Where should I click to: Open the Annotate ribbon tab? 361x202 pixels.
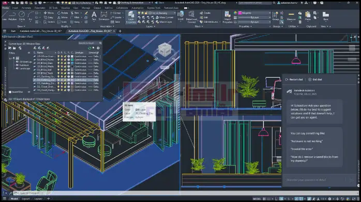(x=26, y=8)
